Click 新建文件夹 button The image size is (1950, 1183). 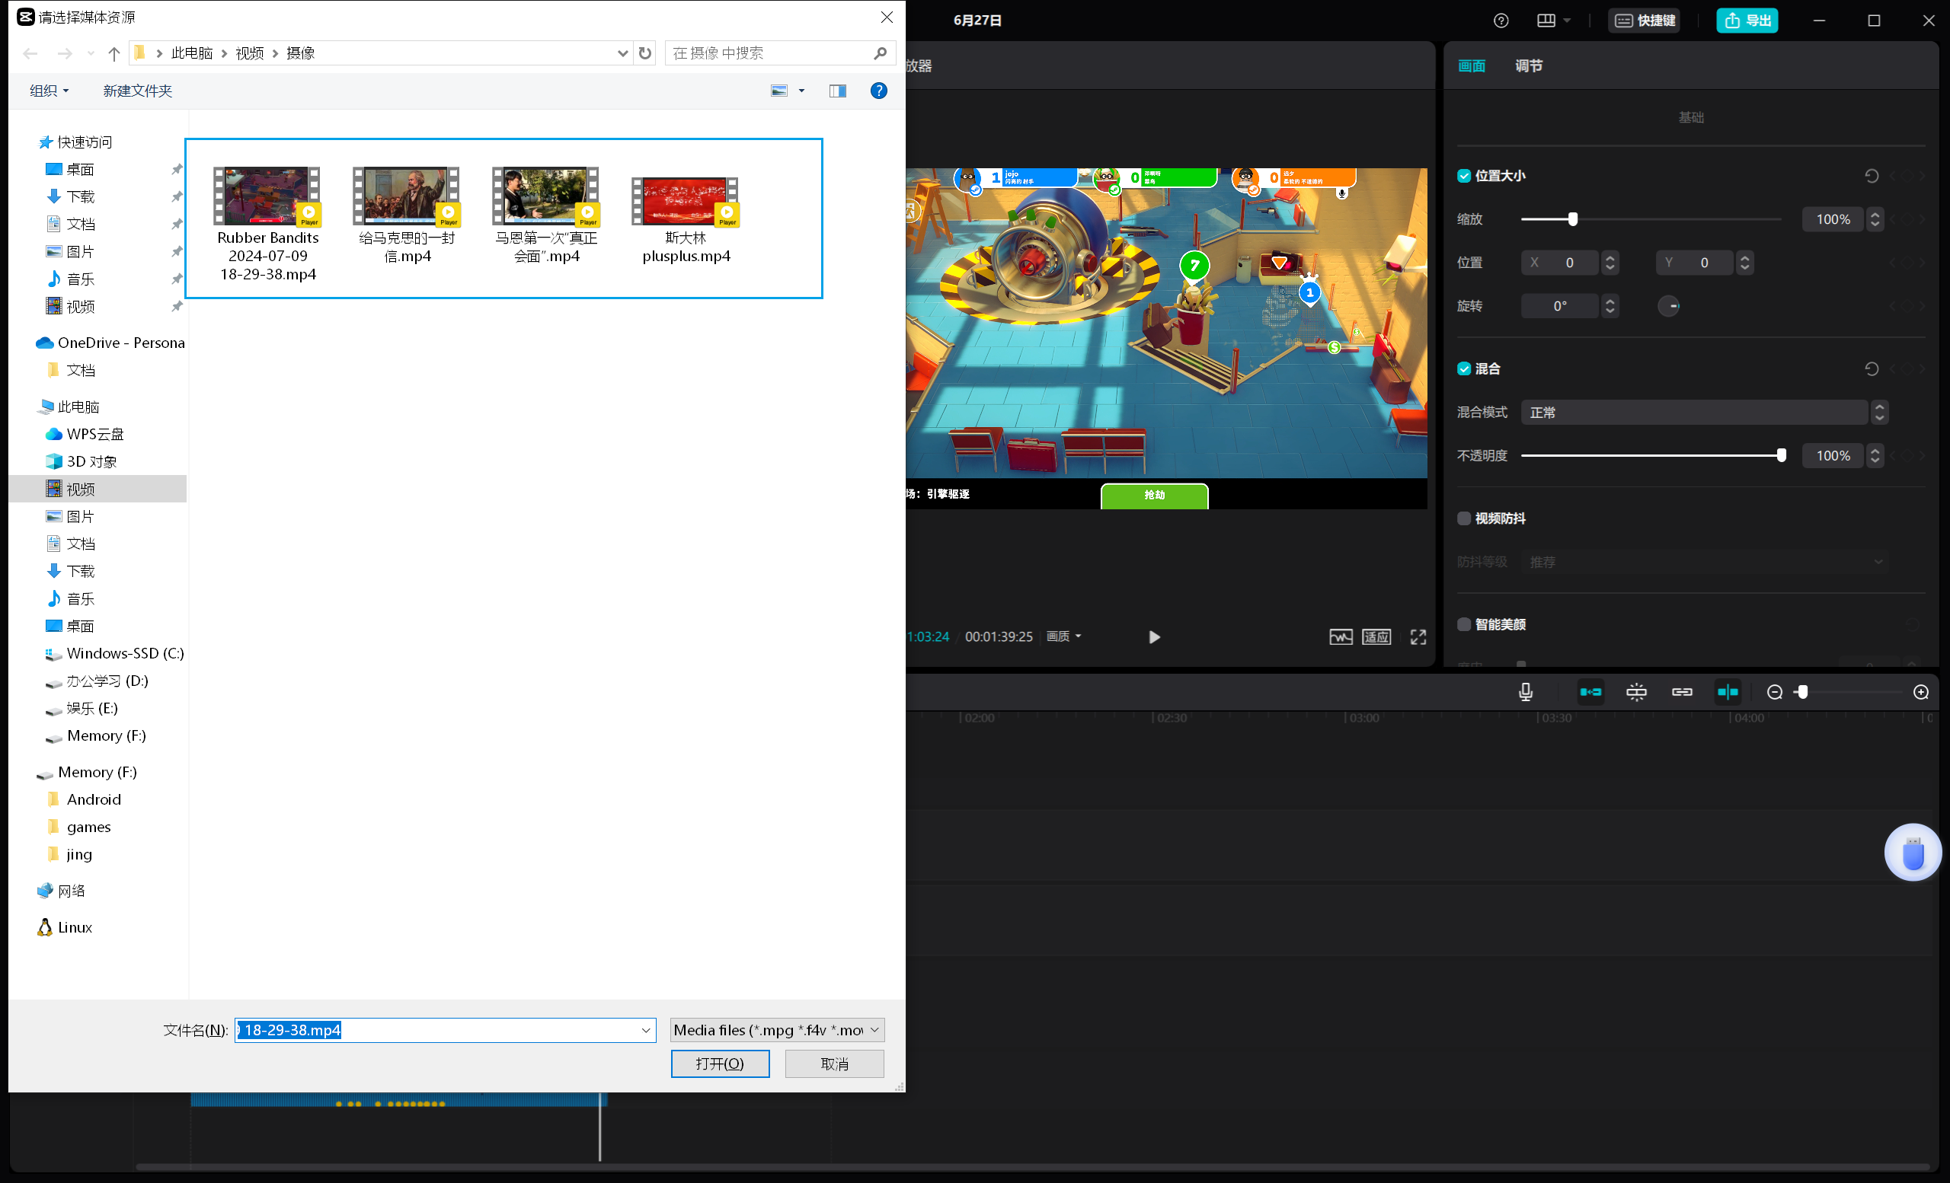pyautogui.click(x=138, y=91)
